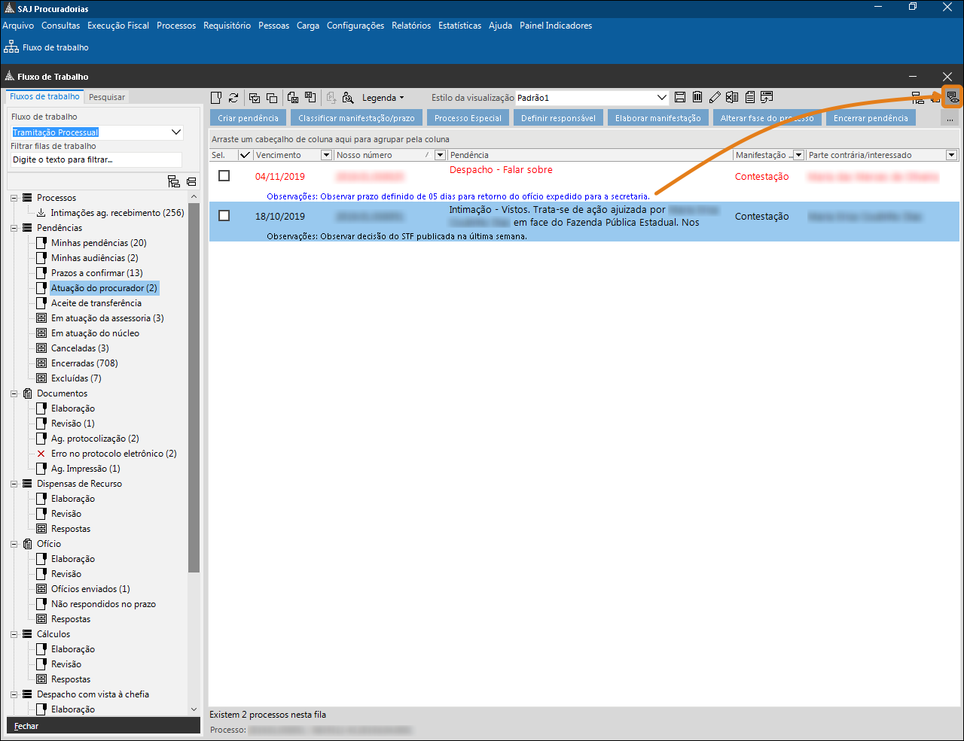Collapse the Pendências tree node
The height and width of the screenshot is (741, 964).
[x=14, y=228]
